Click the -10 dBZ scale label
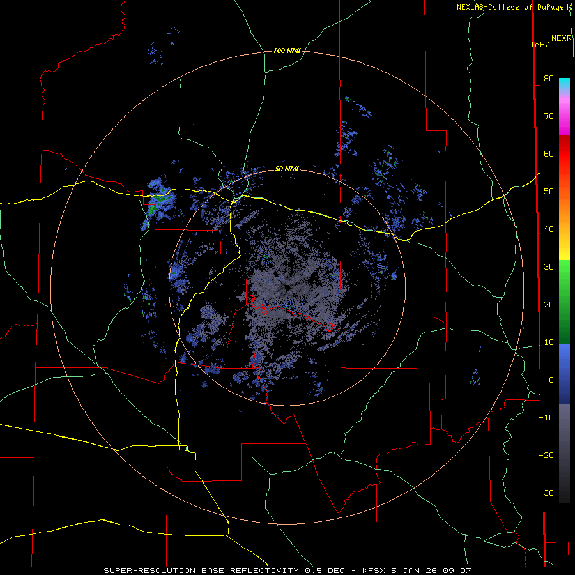Image resolution: width=575 pixels, height=575 pixels. [x=546, y=418]
